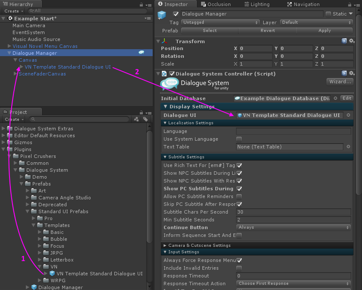
Task: Open the Hierarchy Create menu
Action: click(x=14, y=11)
